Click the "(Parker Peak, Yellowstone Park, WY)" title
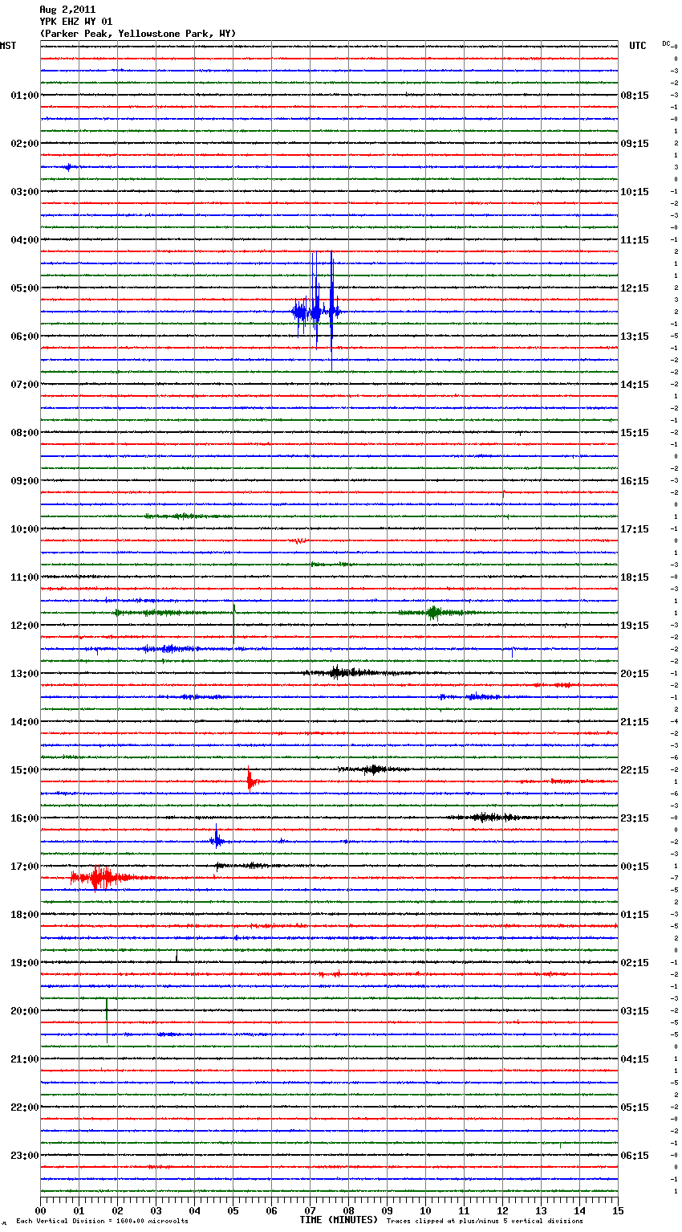 point(138,34)
